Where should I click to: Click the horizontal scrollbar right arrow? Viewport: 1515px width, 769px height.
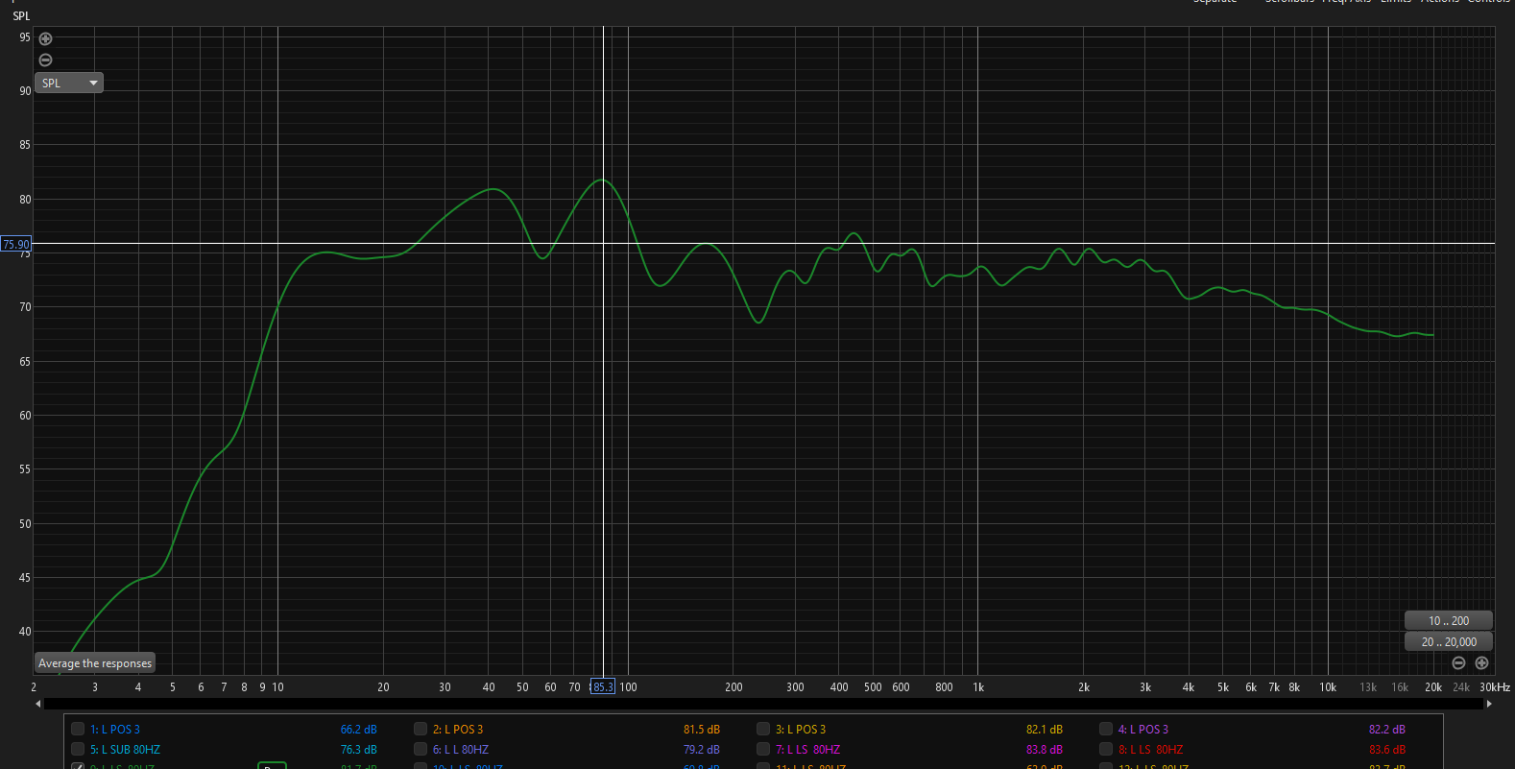click(x=1489, y=704)
